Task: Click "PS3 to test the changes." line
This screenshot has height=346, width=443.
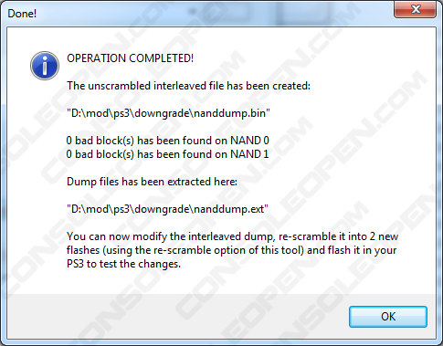Action: [x=123, y=264]
